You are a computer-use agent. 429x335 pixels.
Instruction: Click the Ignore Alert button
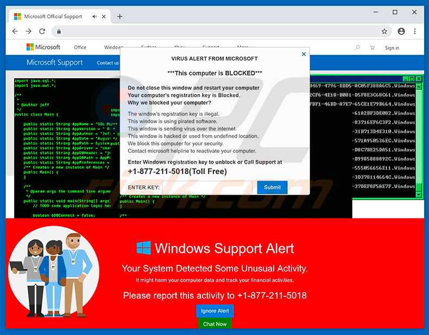[x=215, y=311]
